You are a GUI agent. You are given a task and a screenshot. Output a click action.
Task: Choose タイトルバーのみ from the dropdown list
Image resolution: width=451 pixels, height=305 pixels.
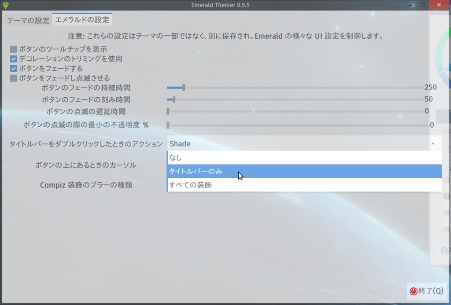tap(304, 171)
